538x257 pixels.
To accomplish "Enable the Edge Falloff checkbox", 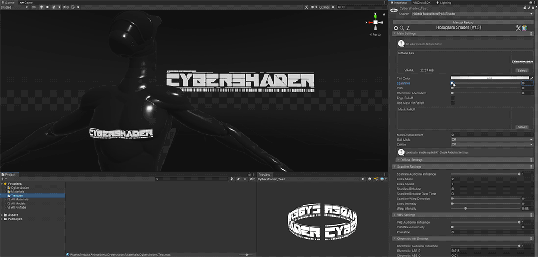I will (452, 98).
